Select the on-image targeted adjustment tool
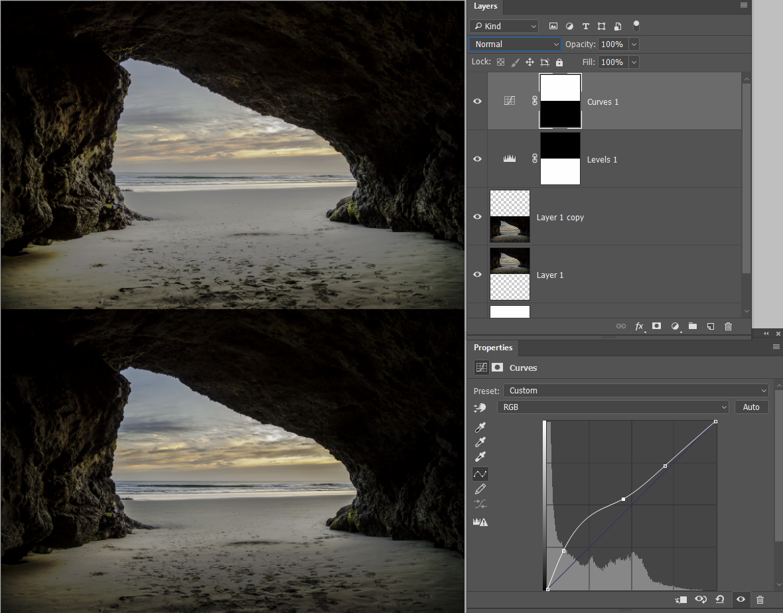 point(480,407)
